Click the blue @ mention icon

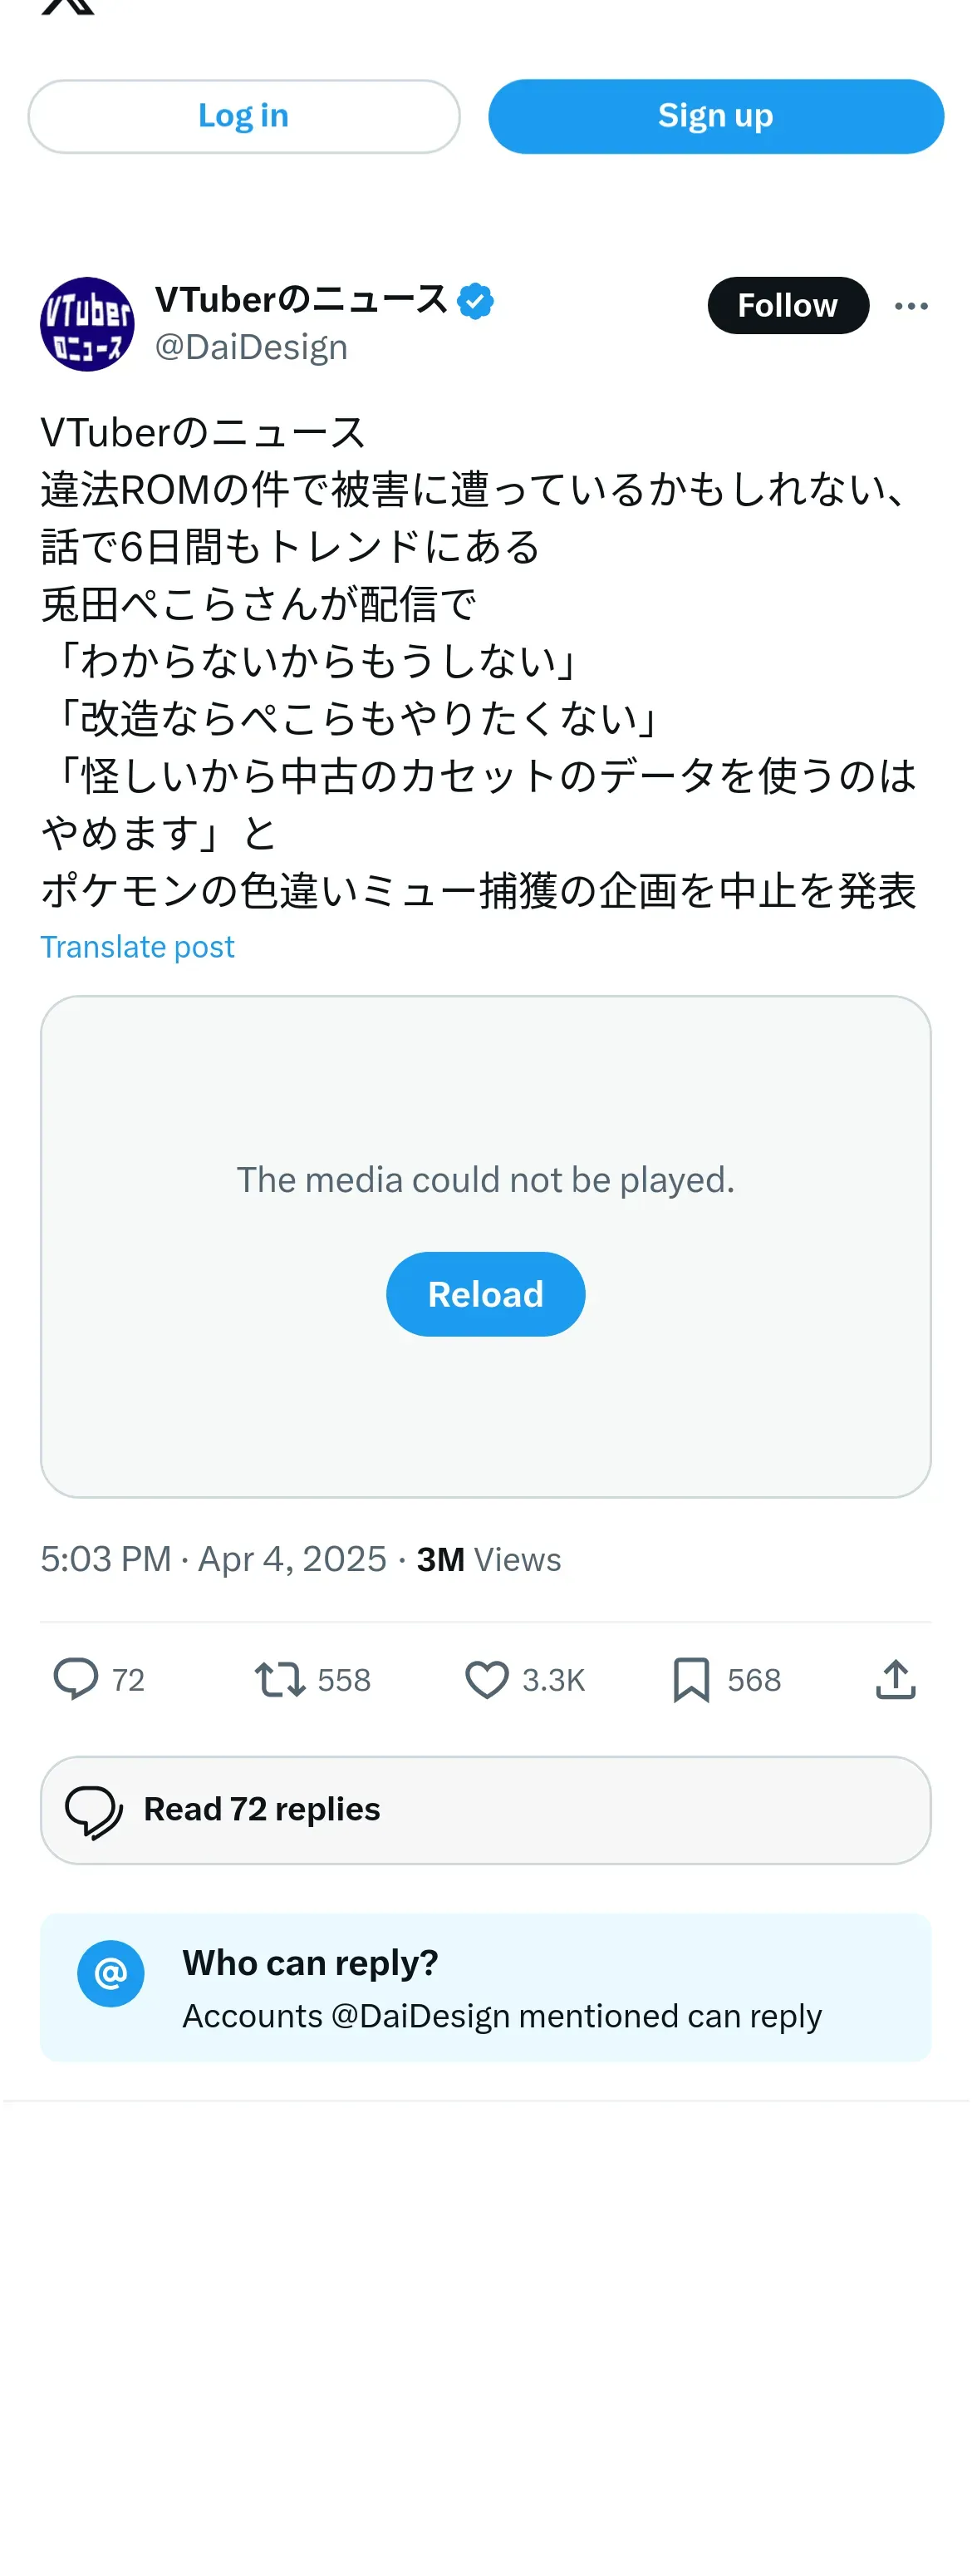pos(110,1973)
